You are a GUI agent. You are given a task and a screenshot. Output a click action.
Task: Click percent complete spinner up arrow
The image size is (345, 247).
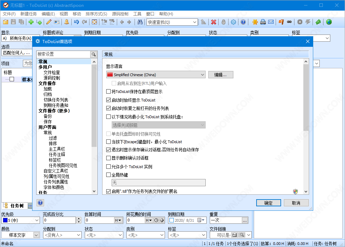[x=79, y=219]
